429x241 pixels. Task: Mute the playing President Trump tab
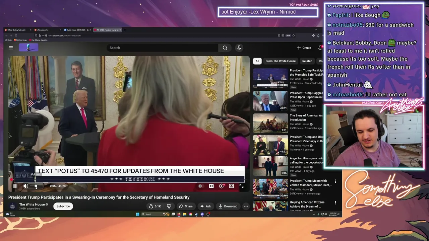[98, 30]
